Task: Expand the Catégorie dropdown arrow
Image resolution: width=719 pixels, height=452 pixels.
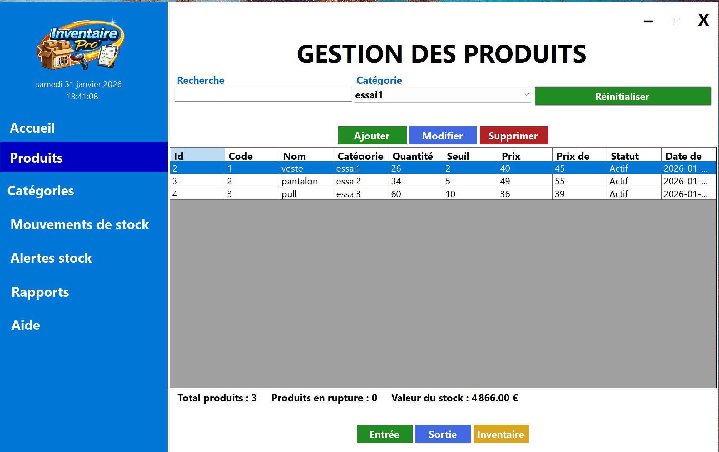Action: [x=526, y=95]
